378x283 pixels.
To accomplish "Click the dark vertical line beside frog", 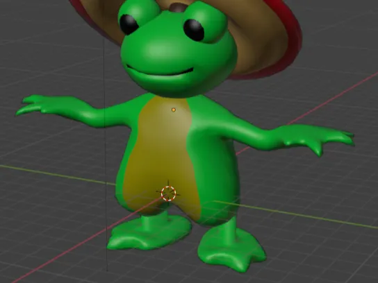I will click(x=106, y=154).
